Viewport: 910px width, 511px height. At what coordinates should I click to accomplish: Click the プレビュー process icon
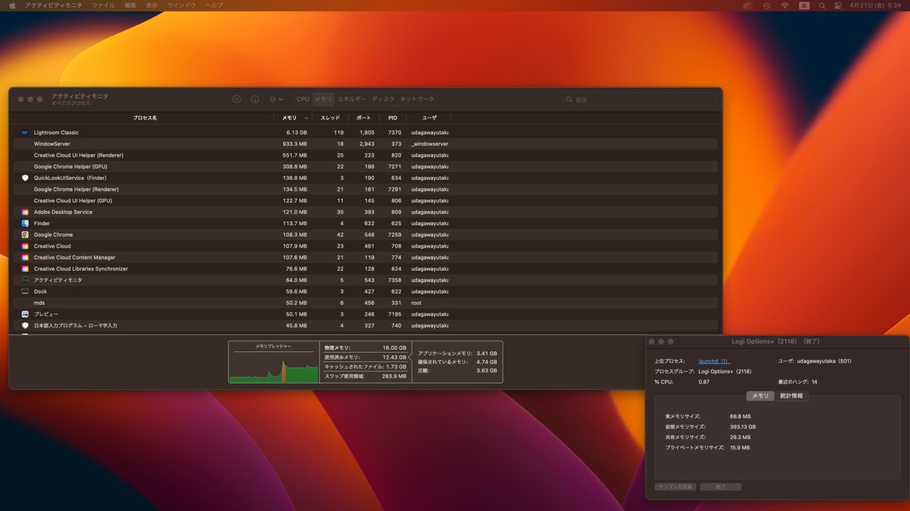pyautogui.click(x=25, y=314)
